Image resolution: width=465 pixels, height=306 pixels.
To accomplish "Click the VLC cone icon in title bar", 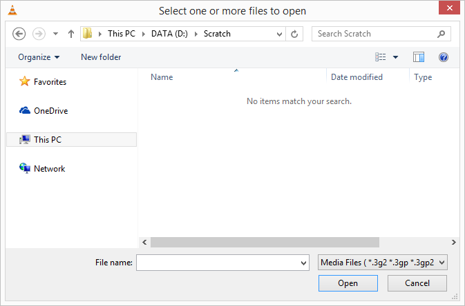I will pyautogui.click(x=8, y=10).
